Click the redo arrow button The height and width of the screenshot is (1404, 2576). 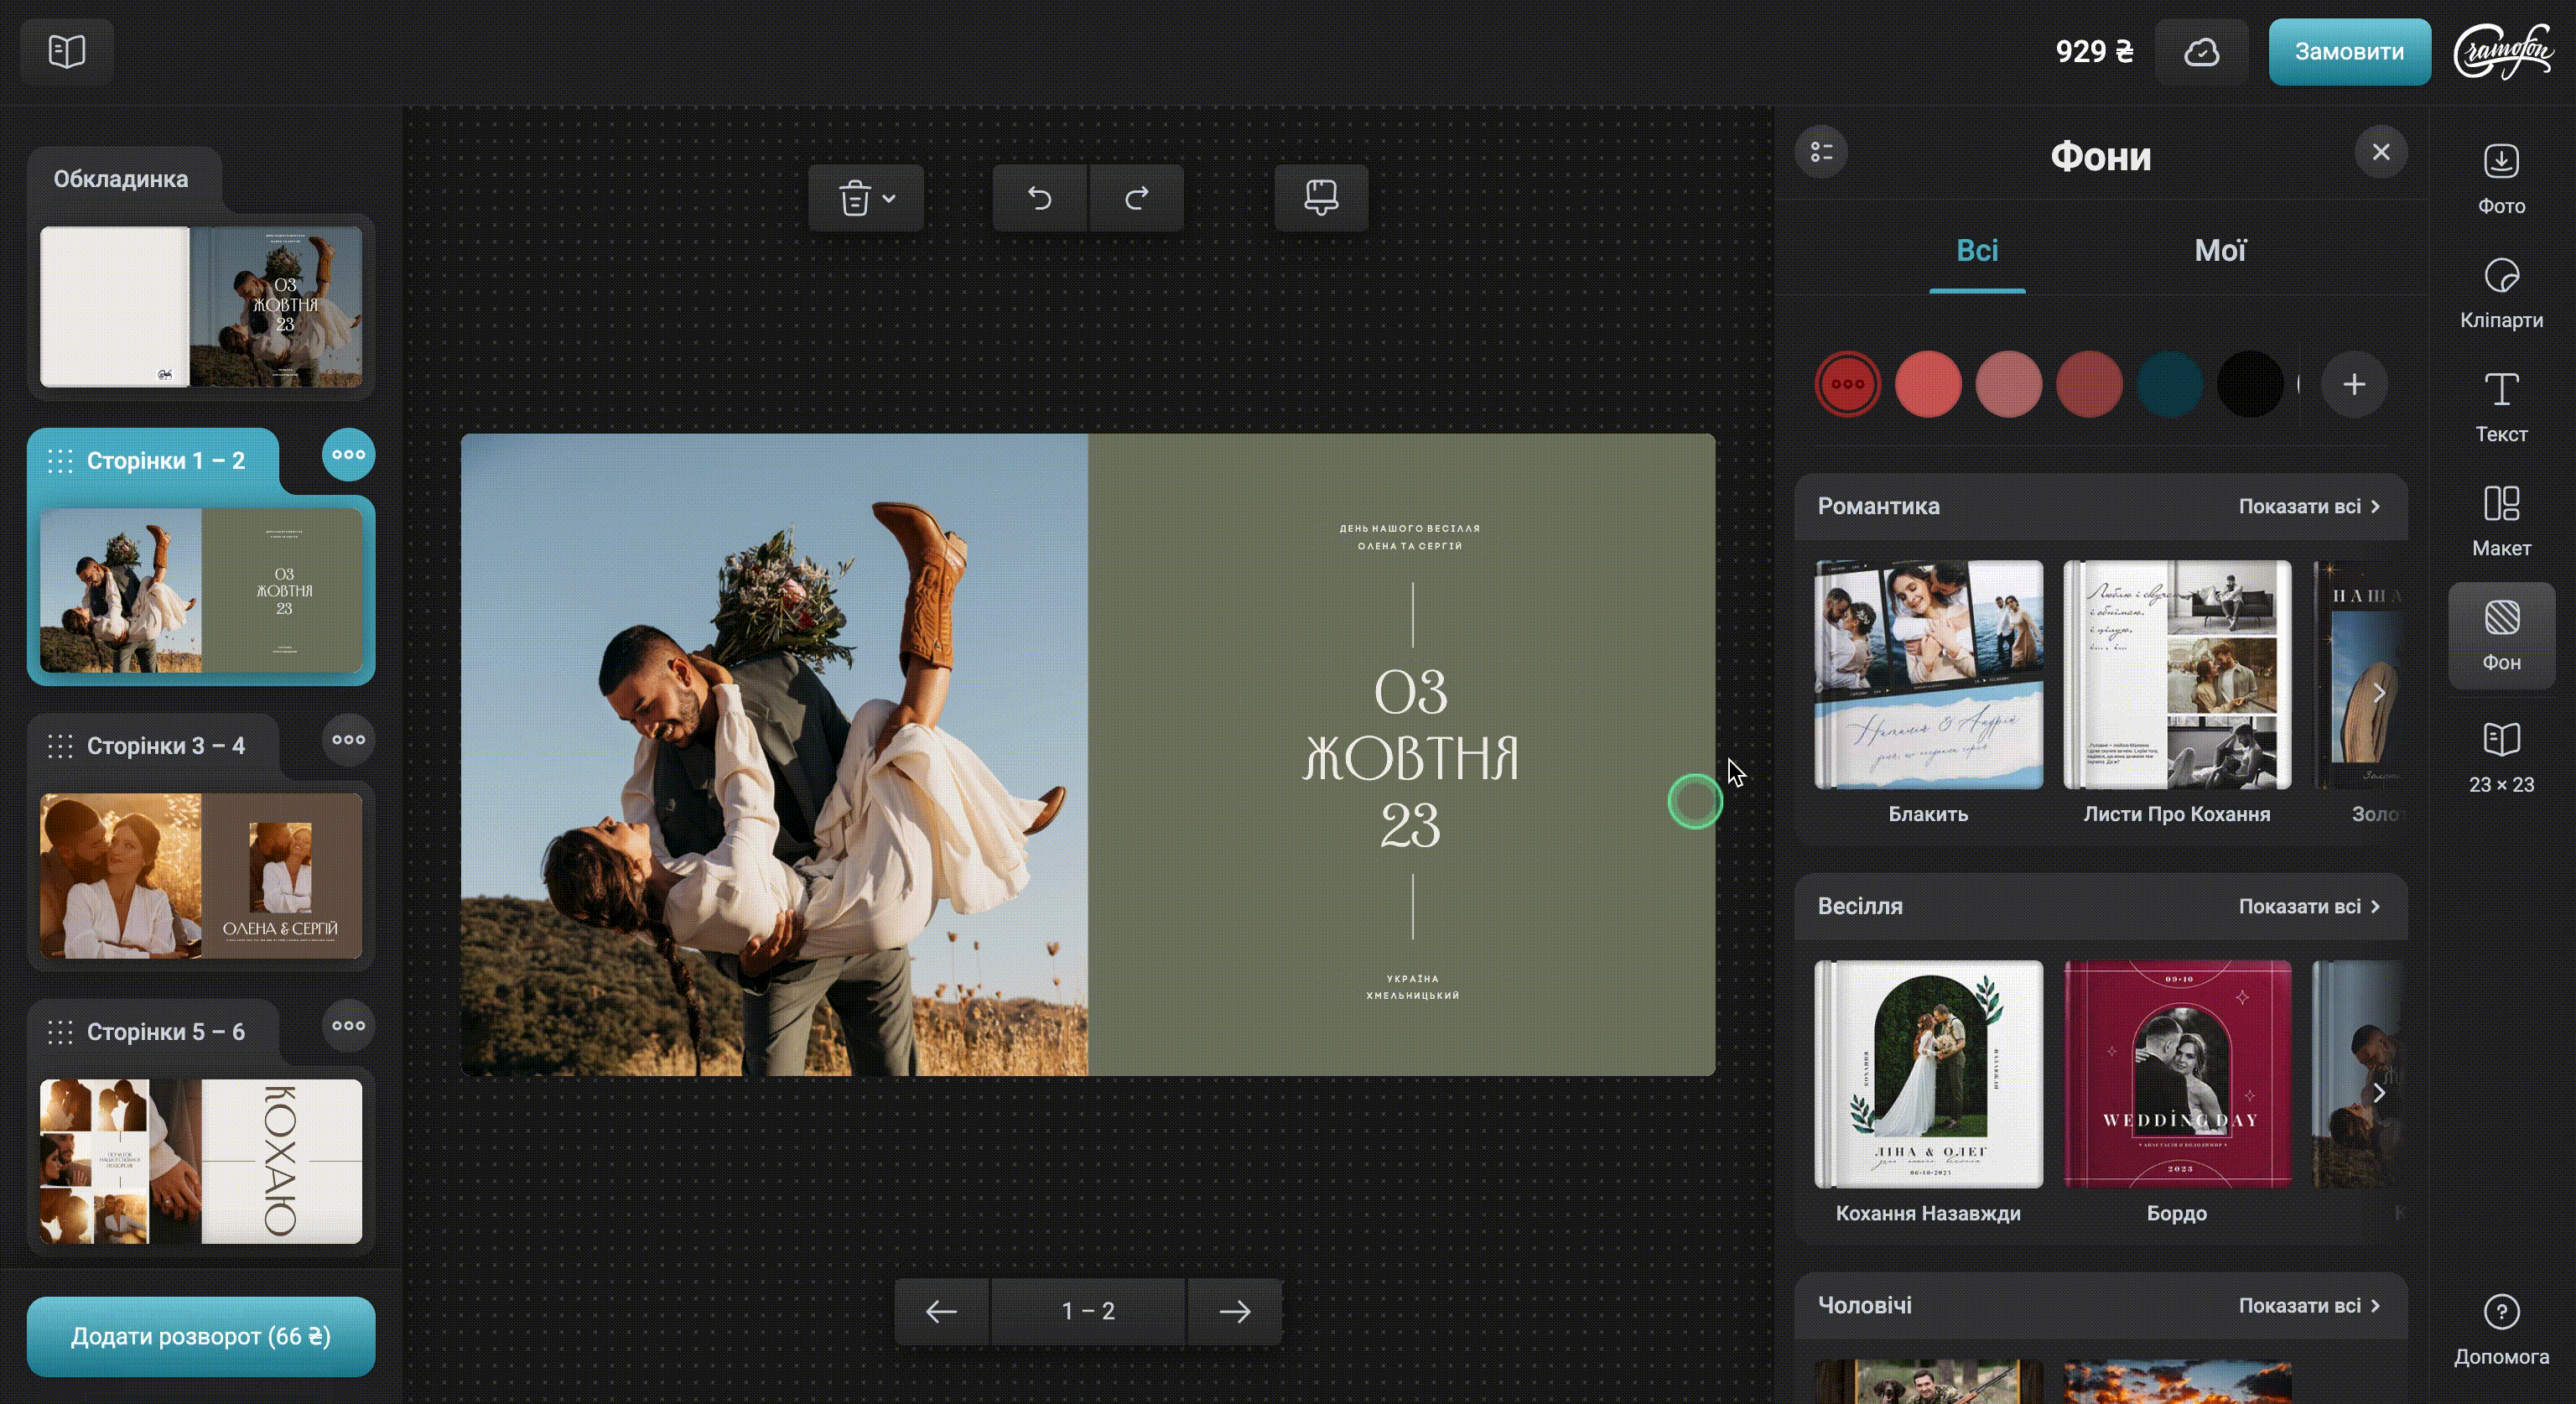click(x=1136, y=198)
